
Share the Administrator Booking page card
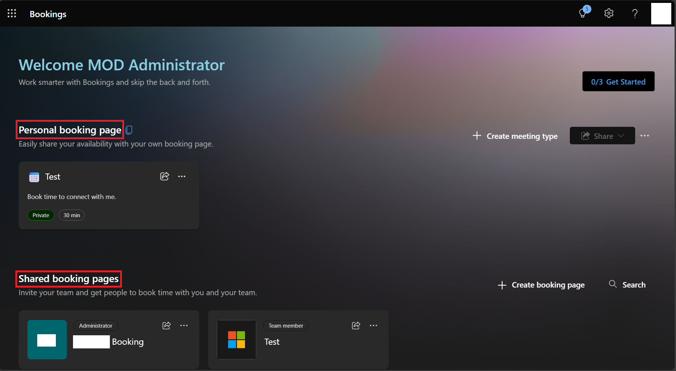click(166, 325)
